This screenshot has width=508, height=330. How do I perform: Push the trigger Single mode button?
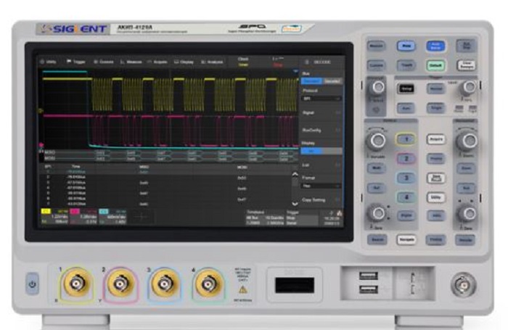(435, 108)
